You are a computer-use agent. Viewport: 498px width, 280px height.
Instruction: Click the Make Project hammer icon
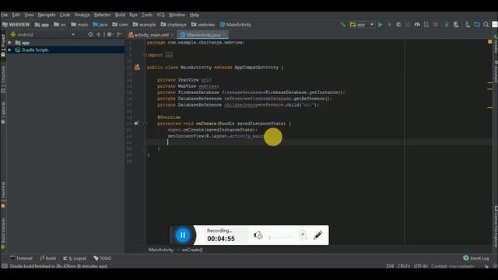[x=342, y=24]
